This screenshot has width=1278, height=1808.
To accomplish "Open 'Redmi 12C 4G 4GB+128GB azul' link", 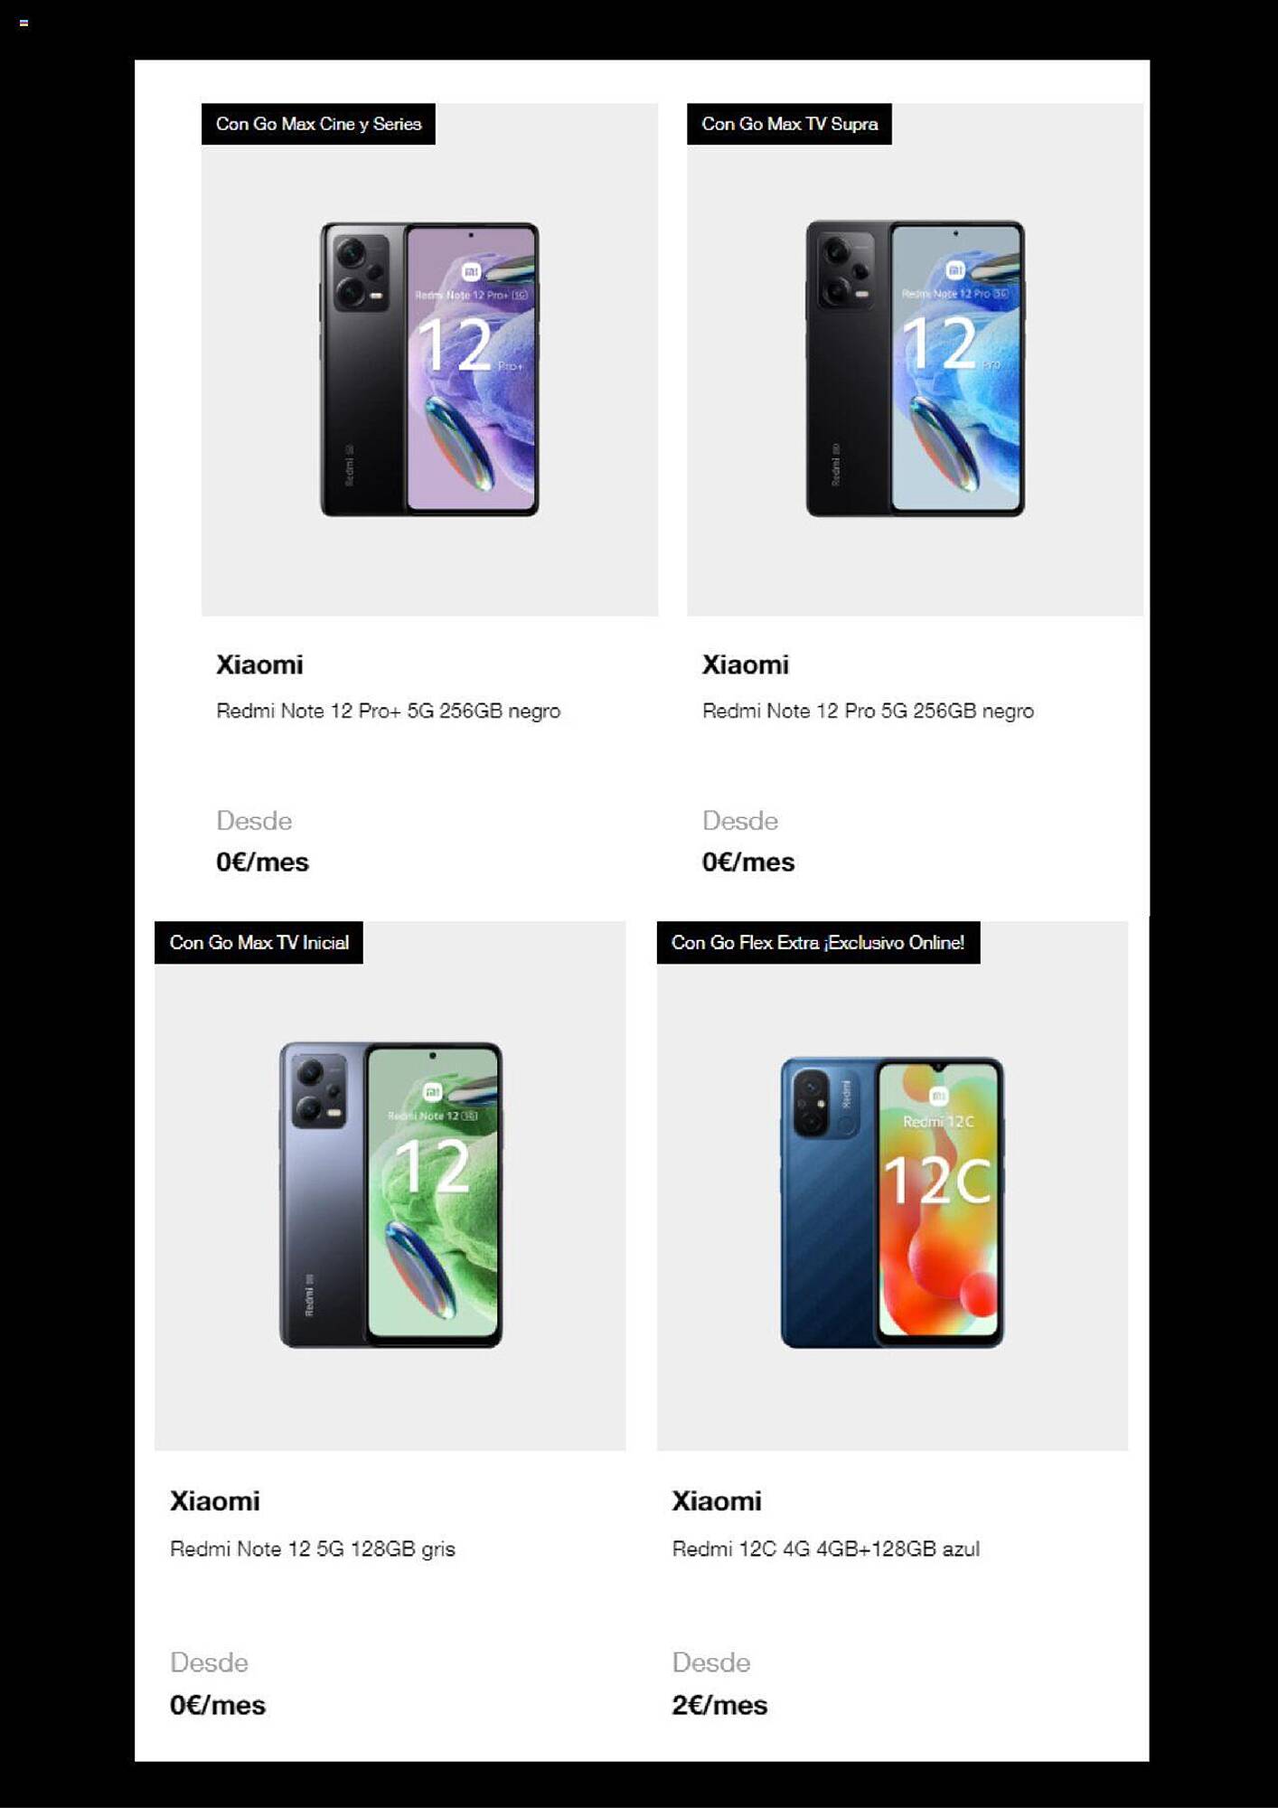I will click(x=825, y=1549).
